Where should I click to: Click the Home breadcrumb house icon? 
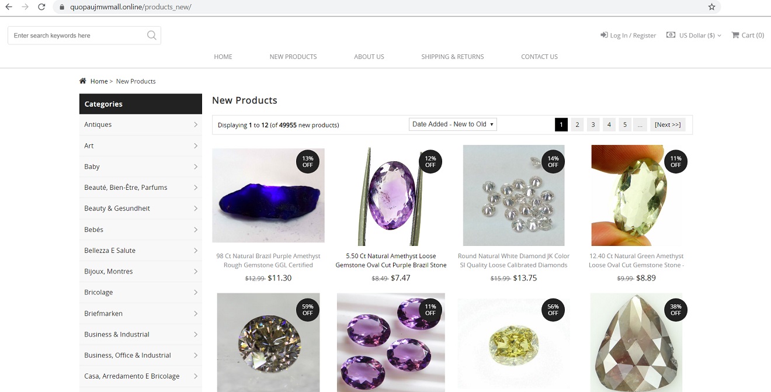[x=83, y=81]
